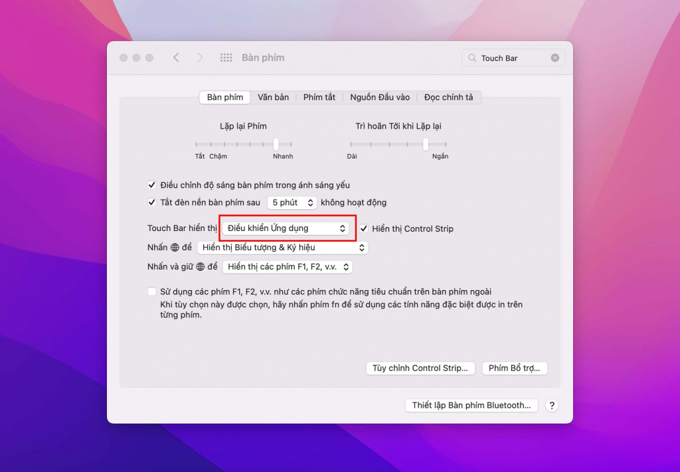The image size is (680, 472).
Task: Click the Bàn phím window title
Action: tap(263, 58)
